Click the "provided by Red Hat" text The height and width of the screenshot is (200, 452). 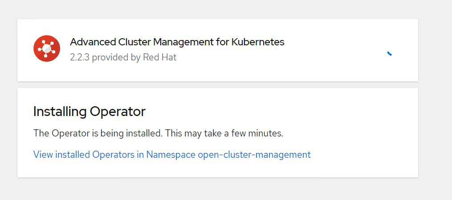(134, 57)
